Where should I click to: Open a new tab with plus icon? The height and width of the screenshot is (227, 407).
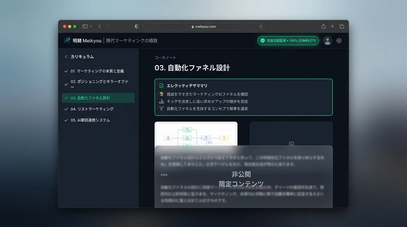click(x=332, y=26)
